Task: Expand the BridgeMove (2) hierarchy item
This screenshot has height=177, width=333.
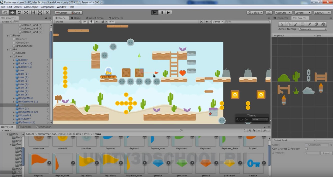Action: [14, 112]
